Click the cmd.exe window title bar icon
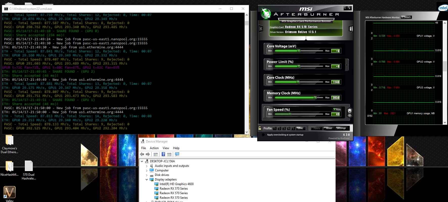The image size is (448, 202). click(x=6, y=9)
